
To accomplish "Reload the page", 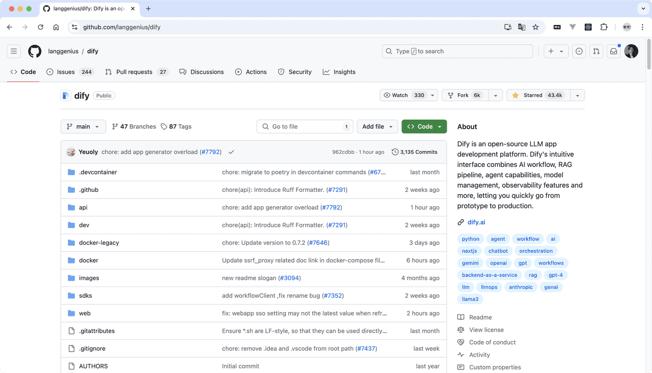I will [41, 27].
